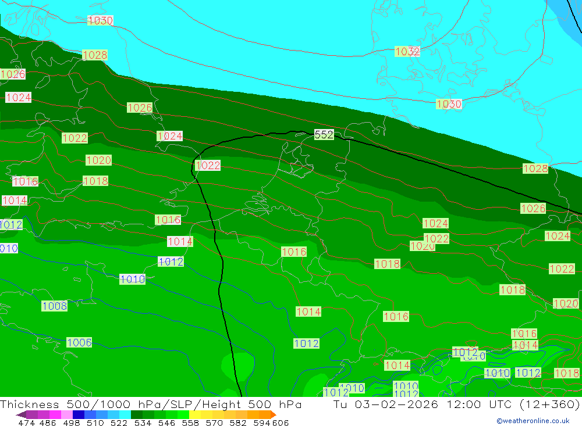Screen dimensions: 582x426
Task: Click the black 552 height contour label
Action: coord(324,135)
